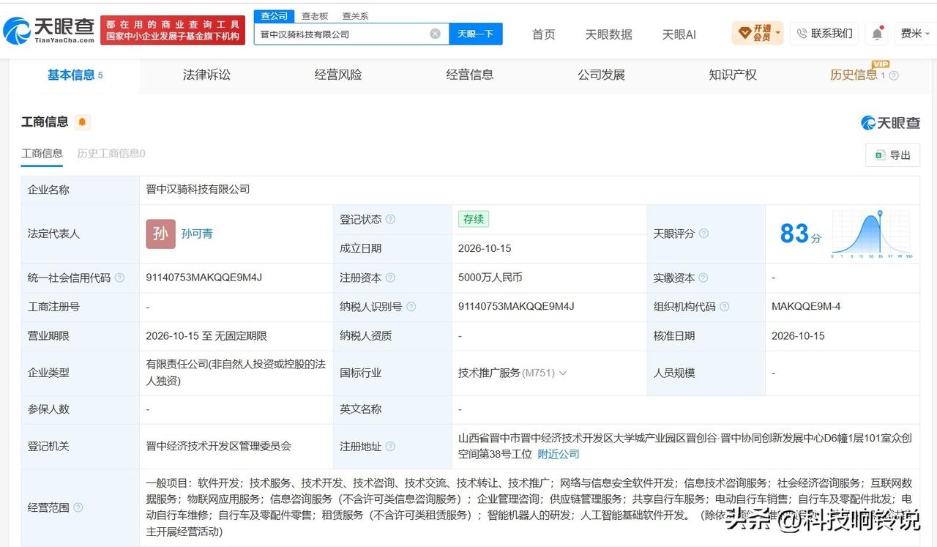Click the phone icon in 联系我们
This screenshot has height=547, width=937.
[x=802, y=34]
